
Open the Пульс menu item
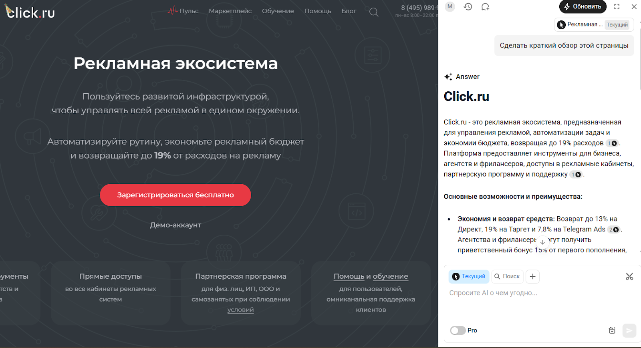coord(183,11)
